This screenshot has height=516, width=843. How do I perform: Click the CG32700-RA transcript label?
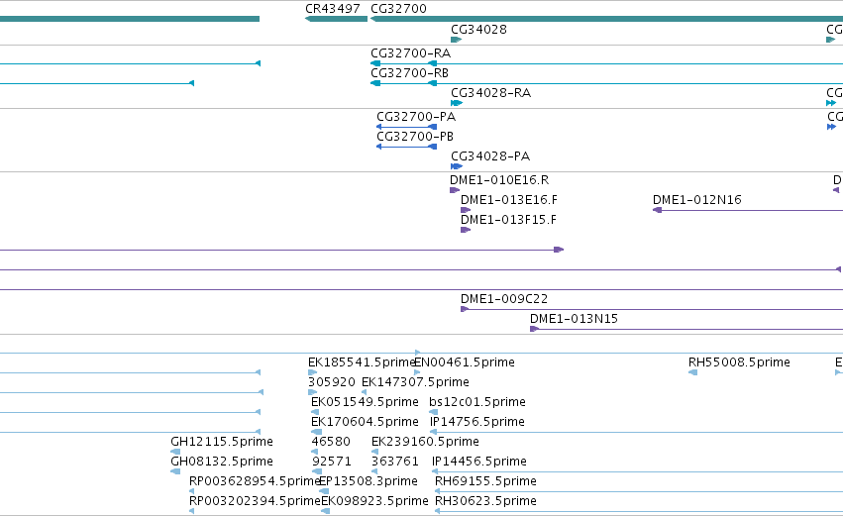(411, 53)
